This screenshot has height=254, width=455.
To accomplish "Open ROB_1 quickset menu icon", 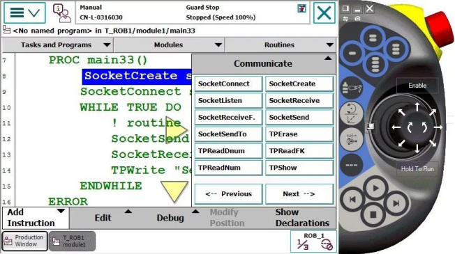I will (313, 241).
